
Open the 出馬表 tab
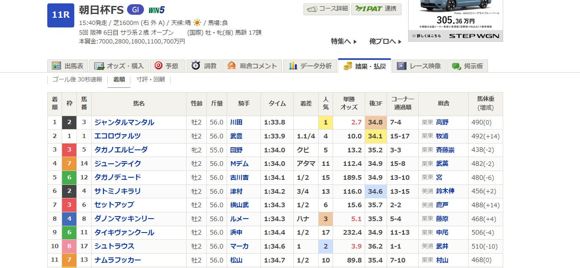coord(68,66)
